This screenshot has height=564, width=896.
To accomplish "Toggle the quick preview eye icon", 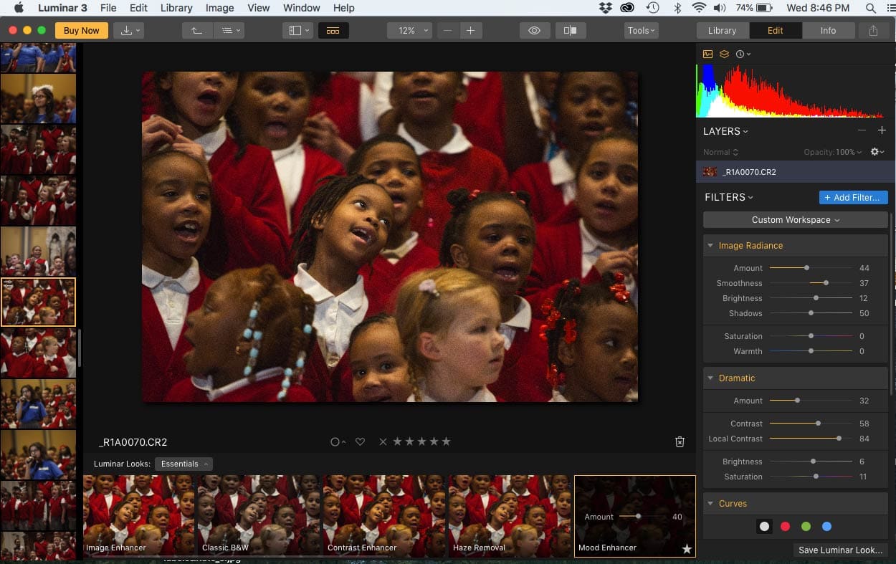I will point(534,31).
